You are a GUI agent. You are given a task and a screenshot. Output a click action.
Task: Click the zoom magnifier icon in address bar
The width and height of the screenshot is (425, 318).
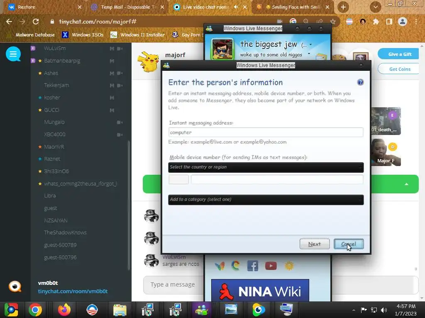point(306,22)
